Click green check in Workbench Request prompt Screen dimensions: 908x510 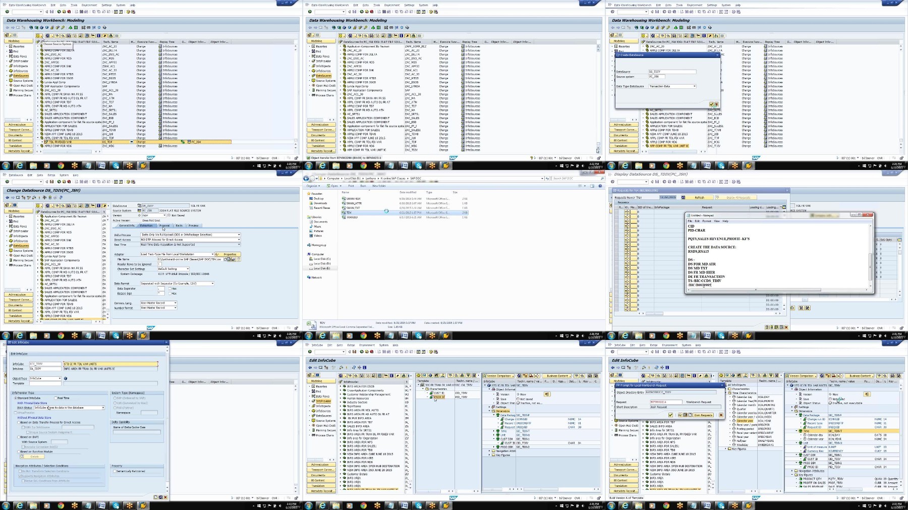[x=670, y=415]
